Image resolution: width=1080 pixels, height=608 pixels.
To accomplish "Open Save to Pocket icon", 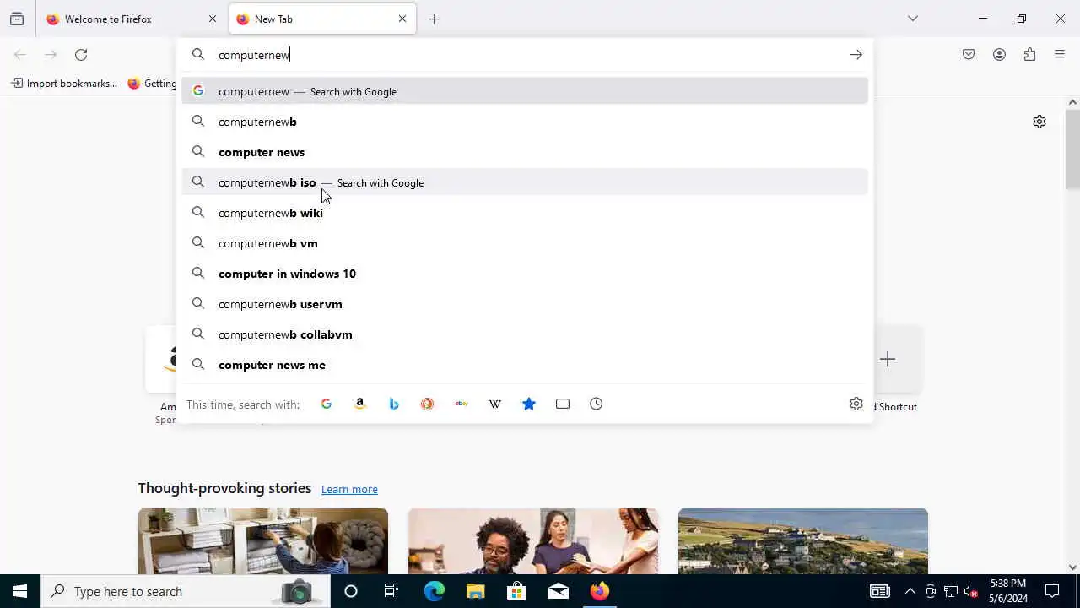I will pos(969,55).
